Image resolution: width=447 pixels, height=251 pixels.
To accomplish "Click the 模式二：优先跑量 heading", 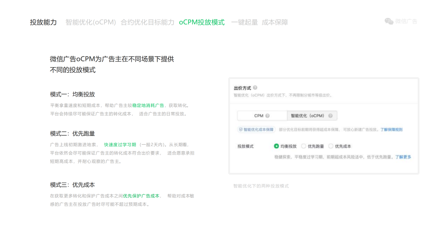I will point(72,133).
